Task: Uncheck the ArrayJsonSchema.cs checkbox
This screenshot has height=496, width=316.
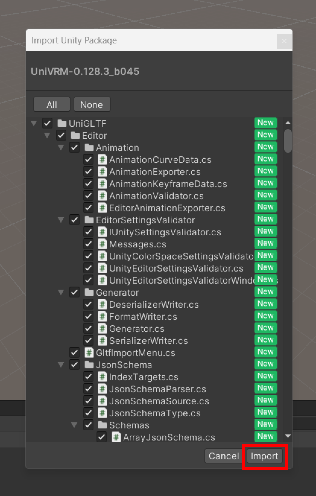Action: [102, 437]
